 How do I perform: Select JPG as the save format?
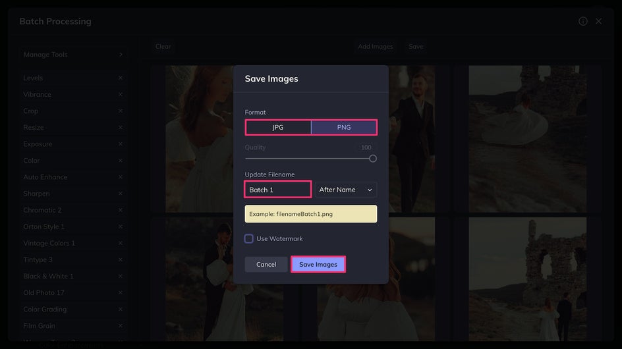pyautogui.click(x=278, y=127)
